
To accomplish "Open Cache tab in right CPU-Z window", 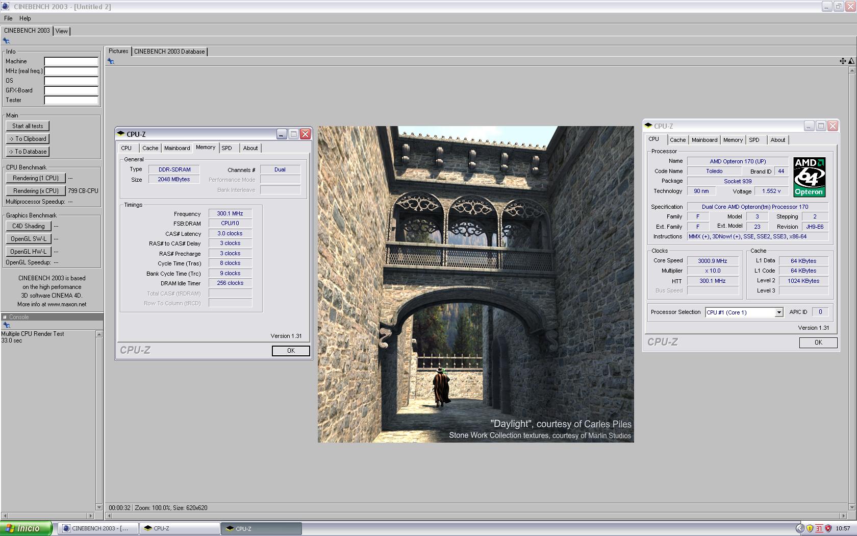I will click(x=677, y=140).
